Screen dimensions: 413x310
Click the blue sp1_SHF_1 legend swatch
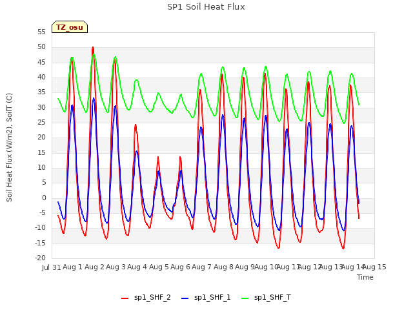tap(185, 298)
